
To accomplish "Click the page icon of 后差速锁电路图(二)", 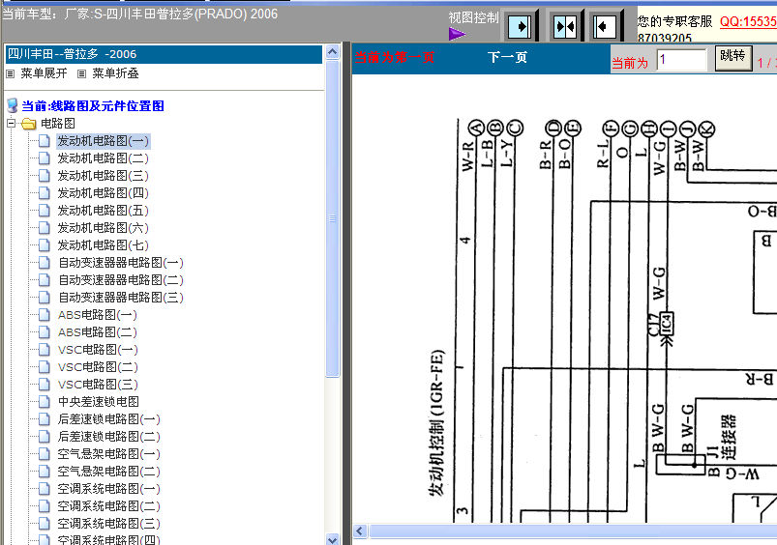I will point(45,437).
